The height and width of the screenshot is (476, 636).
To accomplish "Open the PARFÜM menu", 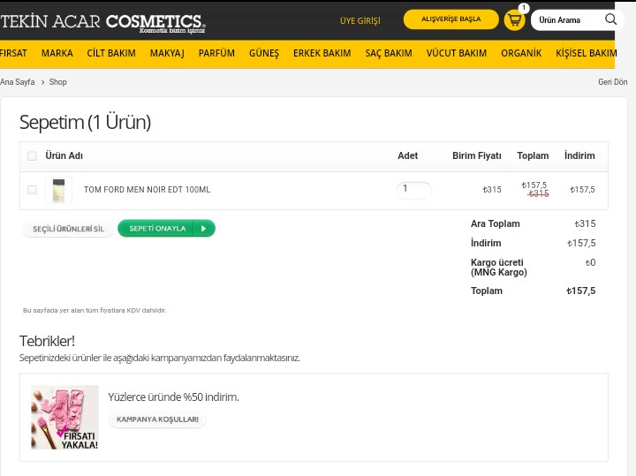I will [x=216, y=53].
